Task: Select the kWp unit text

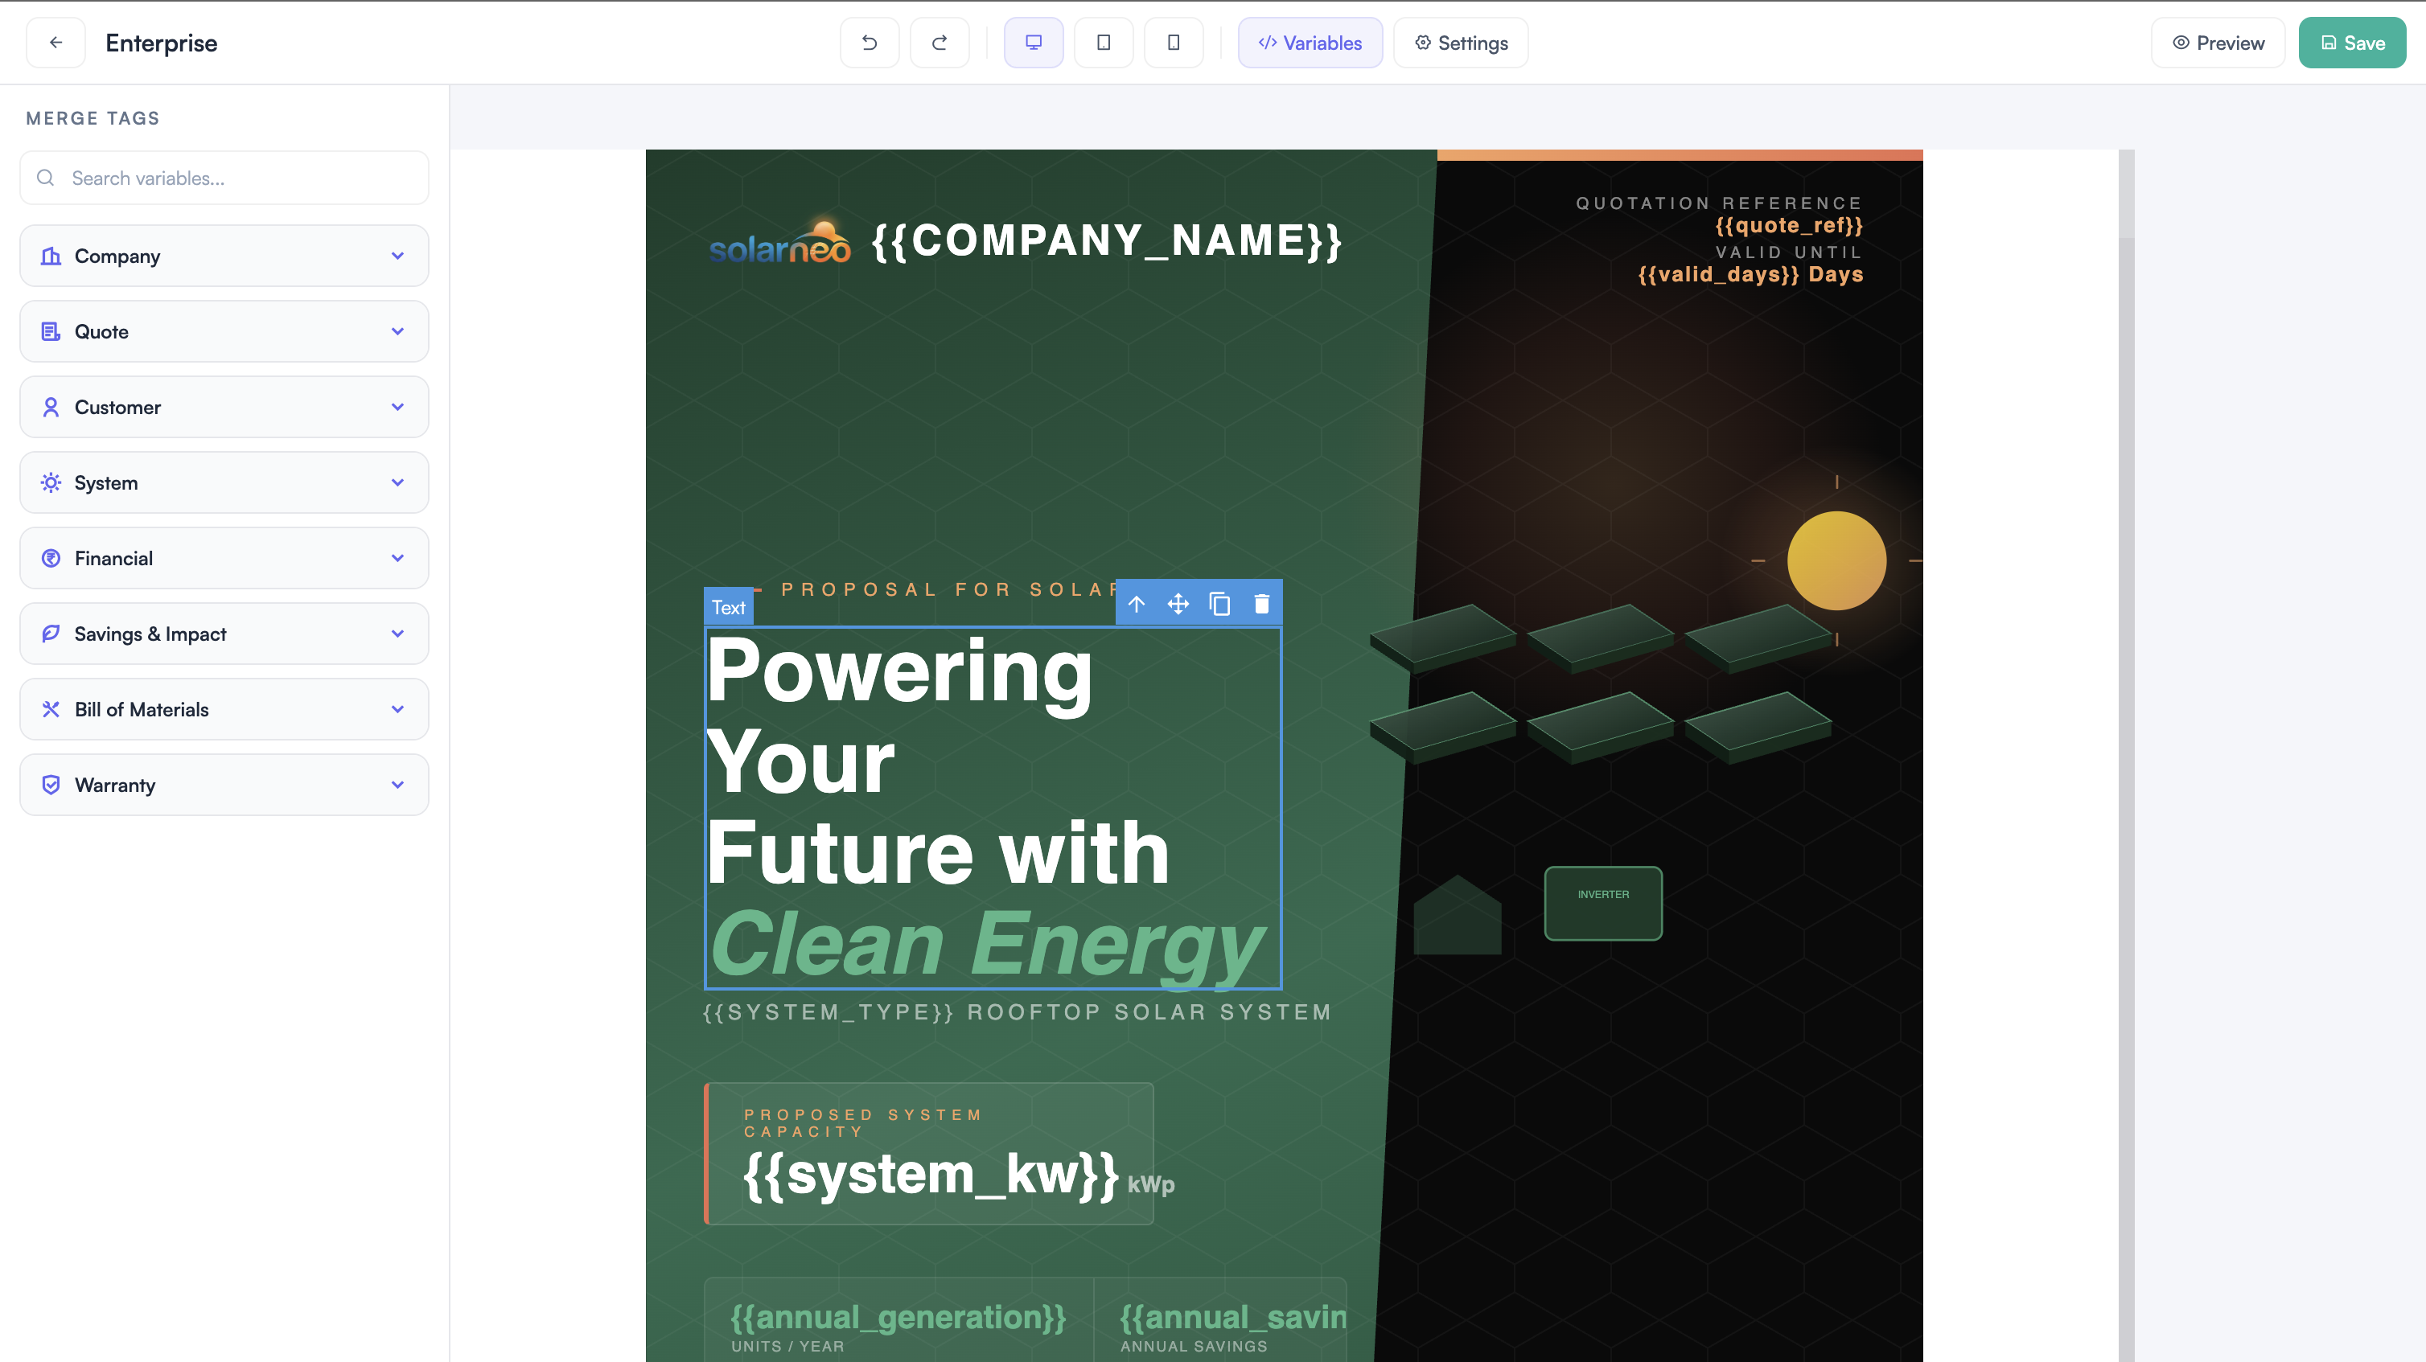Action: pos(1151,1185)
